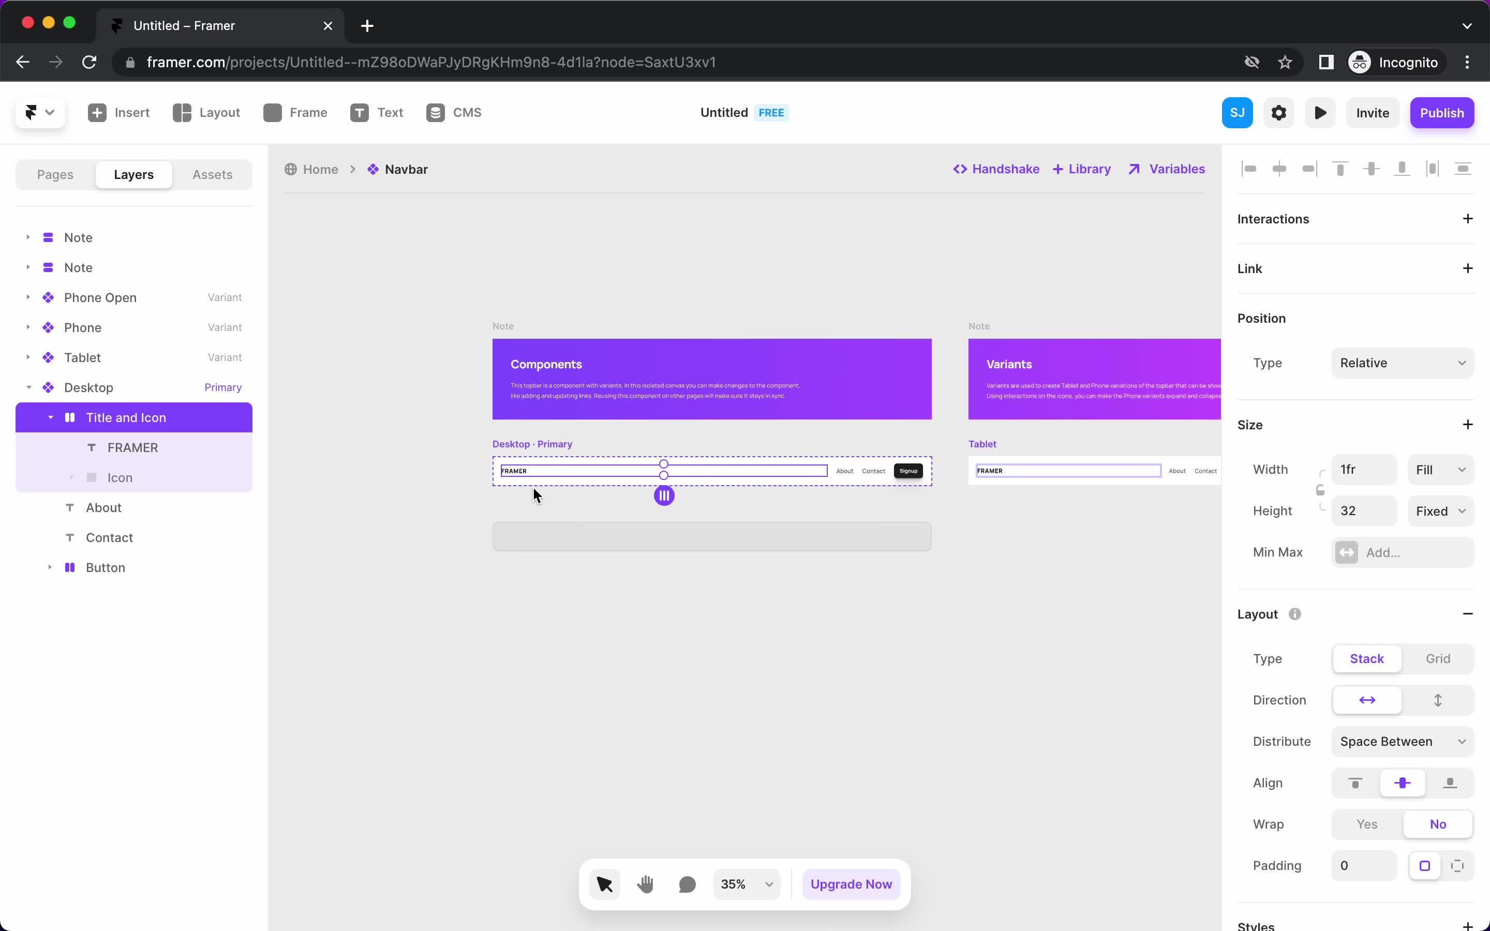
Task: Click the Publish button
Action: point(1443,113)
